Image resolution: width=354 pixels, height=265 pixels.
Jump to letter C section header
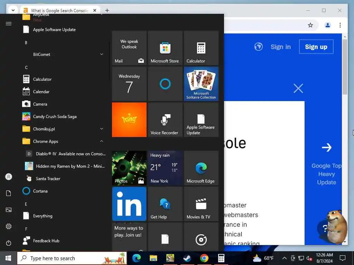26,67
